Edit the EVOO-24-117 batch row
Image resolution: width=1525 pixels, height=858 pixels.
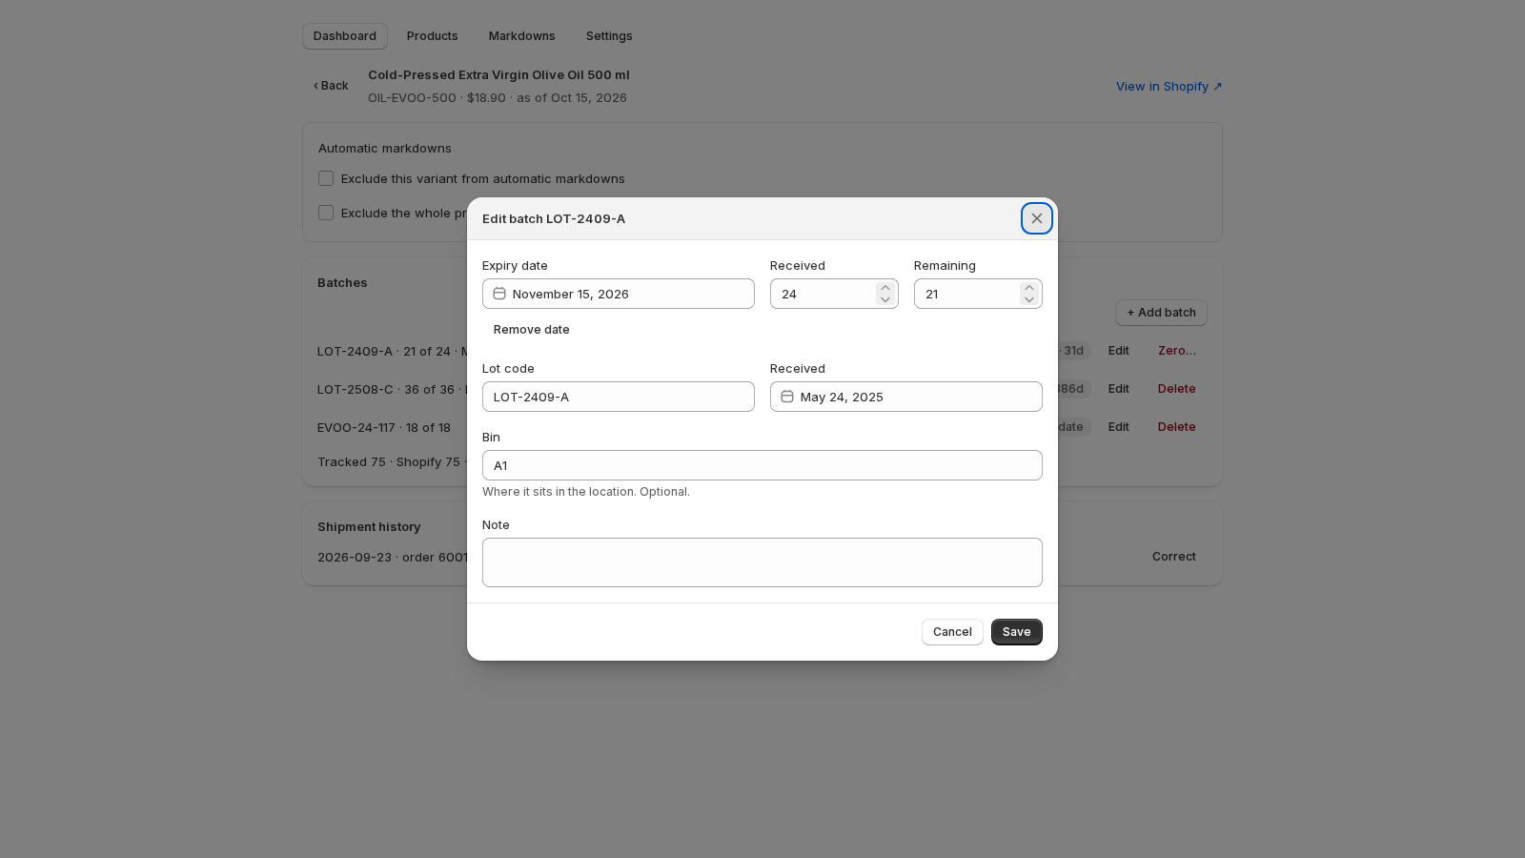coord(1119,427)
